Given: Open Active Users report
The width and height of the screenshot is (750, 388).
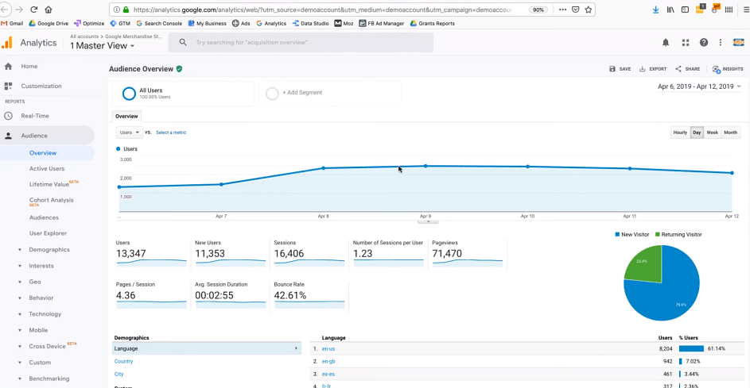Looking at the screenshot, I should coord(47,168).
